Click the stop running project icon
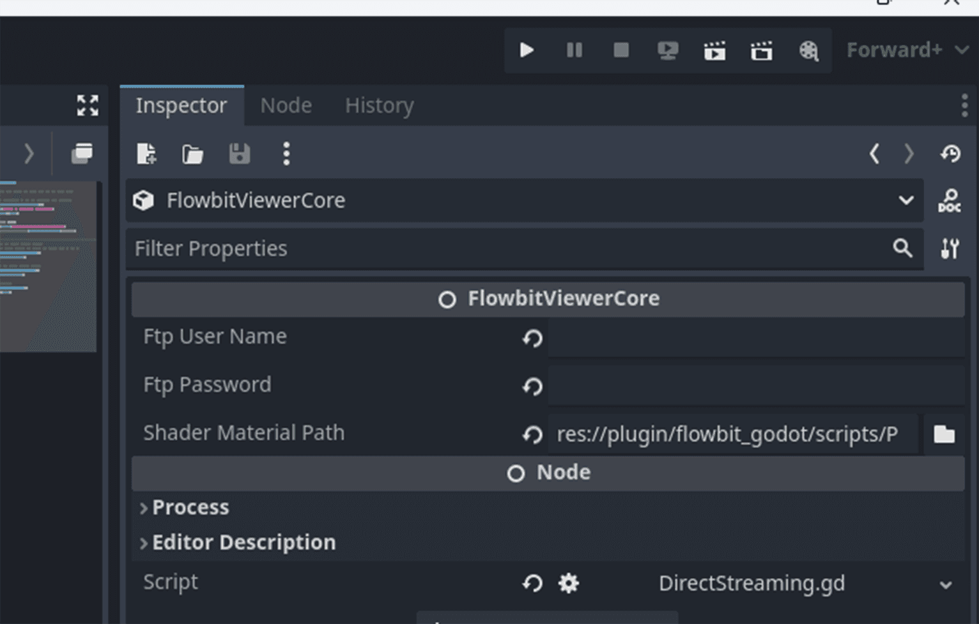Image resolution: width=979 pixels, height=624 pixels. pyautogui.click(x=621, y=50)
